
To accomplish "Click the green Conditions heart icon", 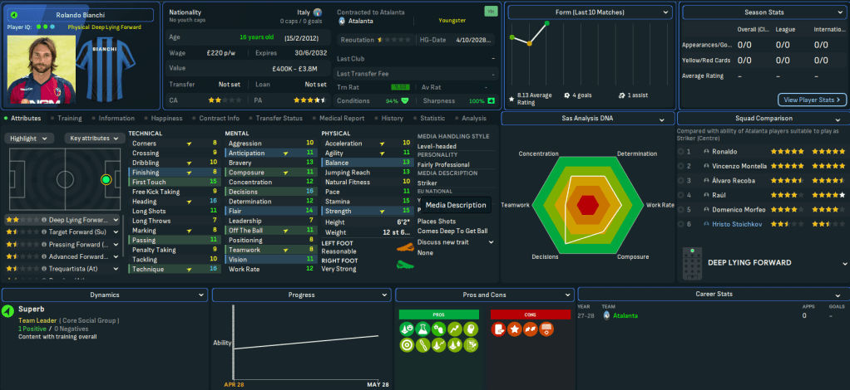I will click(405, 101).
